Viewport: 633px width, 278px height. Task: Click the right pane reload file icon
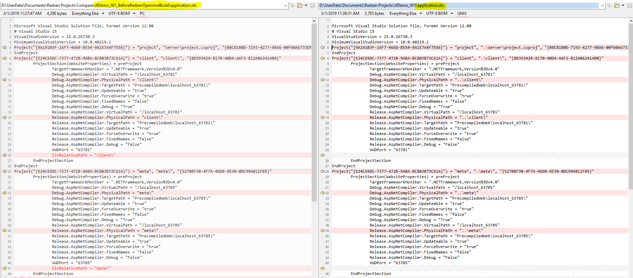coord(609,5)
